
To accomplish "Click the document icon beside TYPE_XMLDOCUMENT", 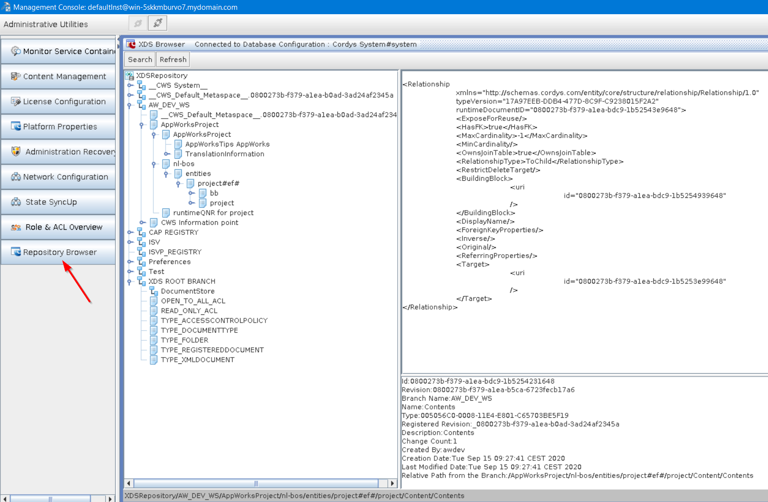I will coord(154,359).
